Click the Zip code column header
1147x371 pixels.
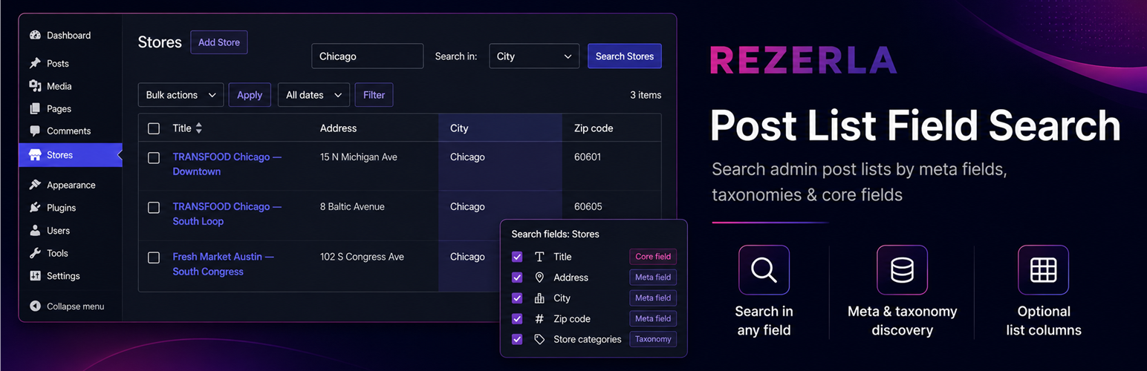[594, 128]
